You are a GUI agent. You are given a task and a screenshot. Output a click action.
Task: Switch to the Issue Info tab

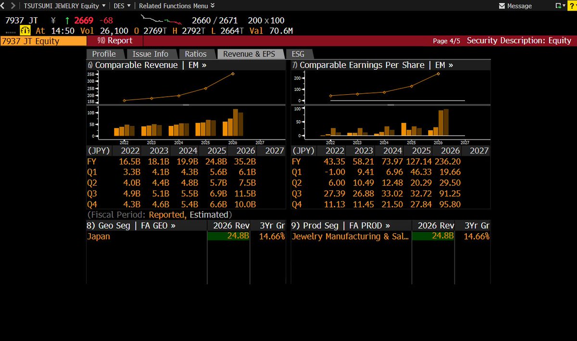tap(151, 54)
